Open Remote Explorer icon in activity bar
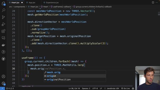 3,38
